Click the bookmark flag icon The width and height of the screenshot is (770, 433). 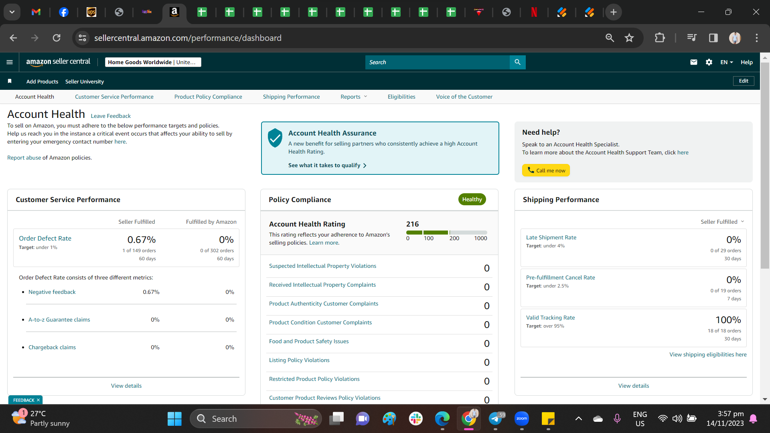tap(10, 81)
